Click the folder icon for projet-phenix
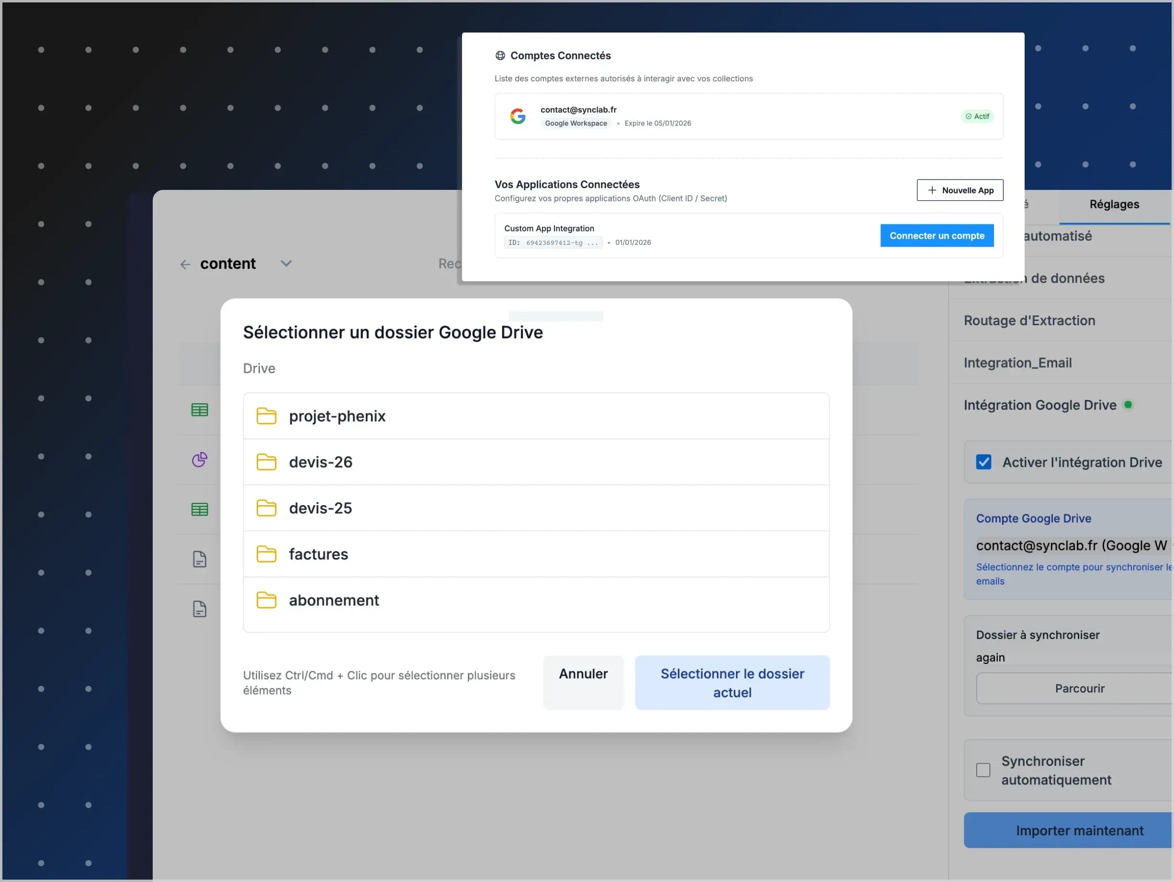The width and height of the screenshot is (1174, 882). [266, 416]
